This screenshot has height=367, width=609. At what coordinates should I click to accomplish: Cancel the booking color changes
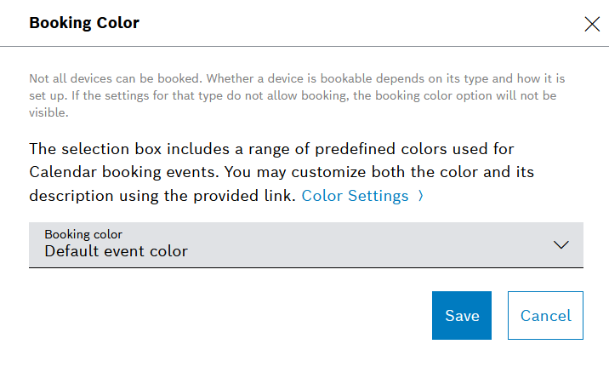tap(545, 316)
